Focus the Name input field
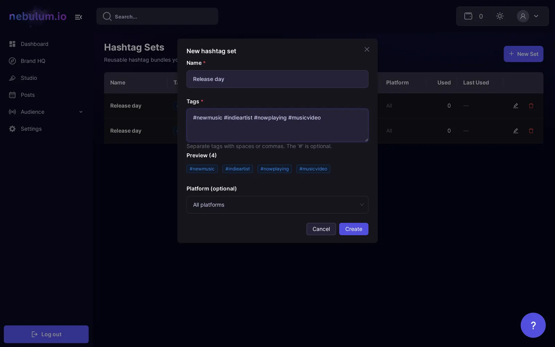555x347 pixels. 277,79
